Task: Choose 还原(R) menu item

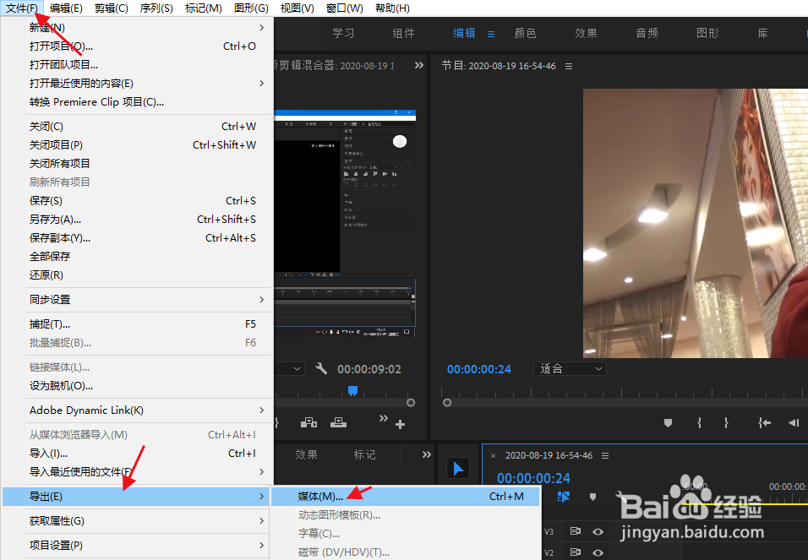Action: click(x=137, y=275)
